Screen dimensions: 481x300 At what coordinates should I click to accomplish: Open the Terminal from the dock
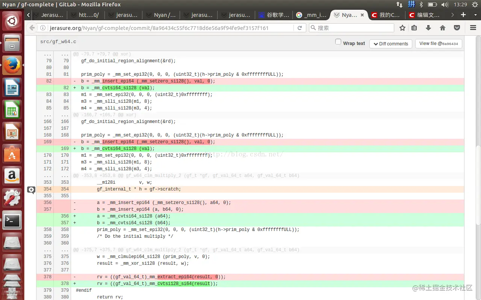(12, 220)
